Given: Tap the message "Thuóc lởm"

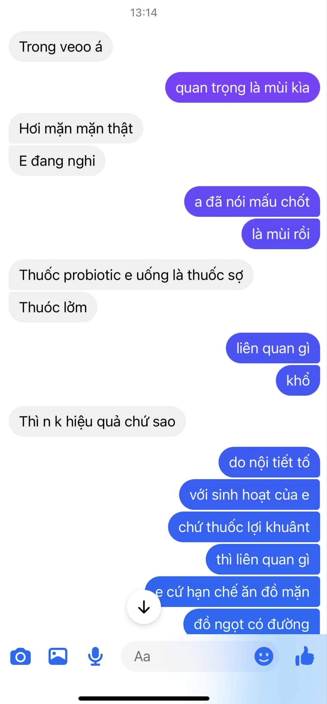Looking at the screenshot, I should click(x=53, y=307).
